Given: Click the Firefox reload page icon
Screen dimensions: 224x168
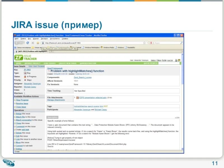Looking at the screenshot, I should click(x=27, y=42).
